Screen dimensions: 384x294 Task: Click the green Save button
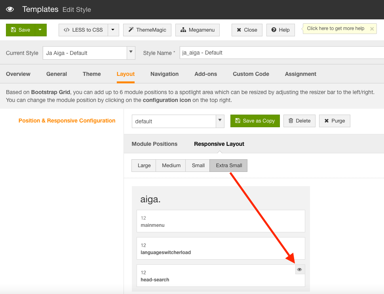pos(21,30)
